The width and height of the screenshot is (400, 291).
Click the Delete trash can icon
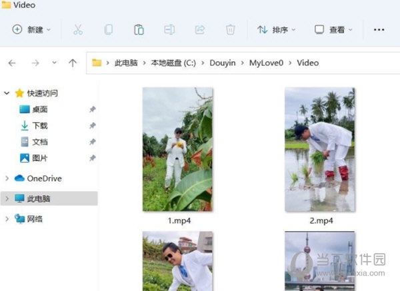point(230,29)
